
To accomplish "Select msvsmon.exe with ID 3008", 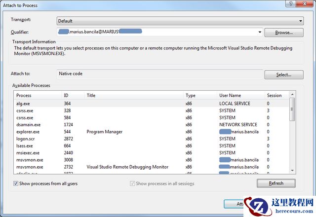I will (151, 160).
